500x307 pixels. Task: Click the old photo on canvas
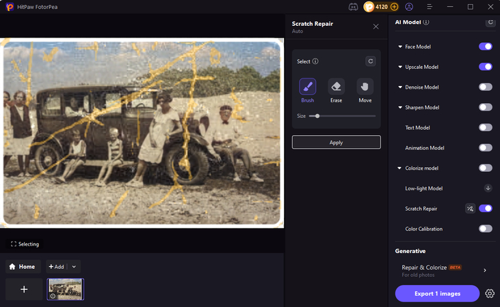[142, 132]
